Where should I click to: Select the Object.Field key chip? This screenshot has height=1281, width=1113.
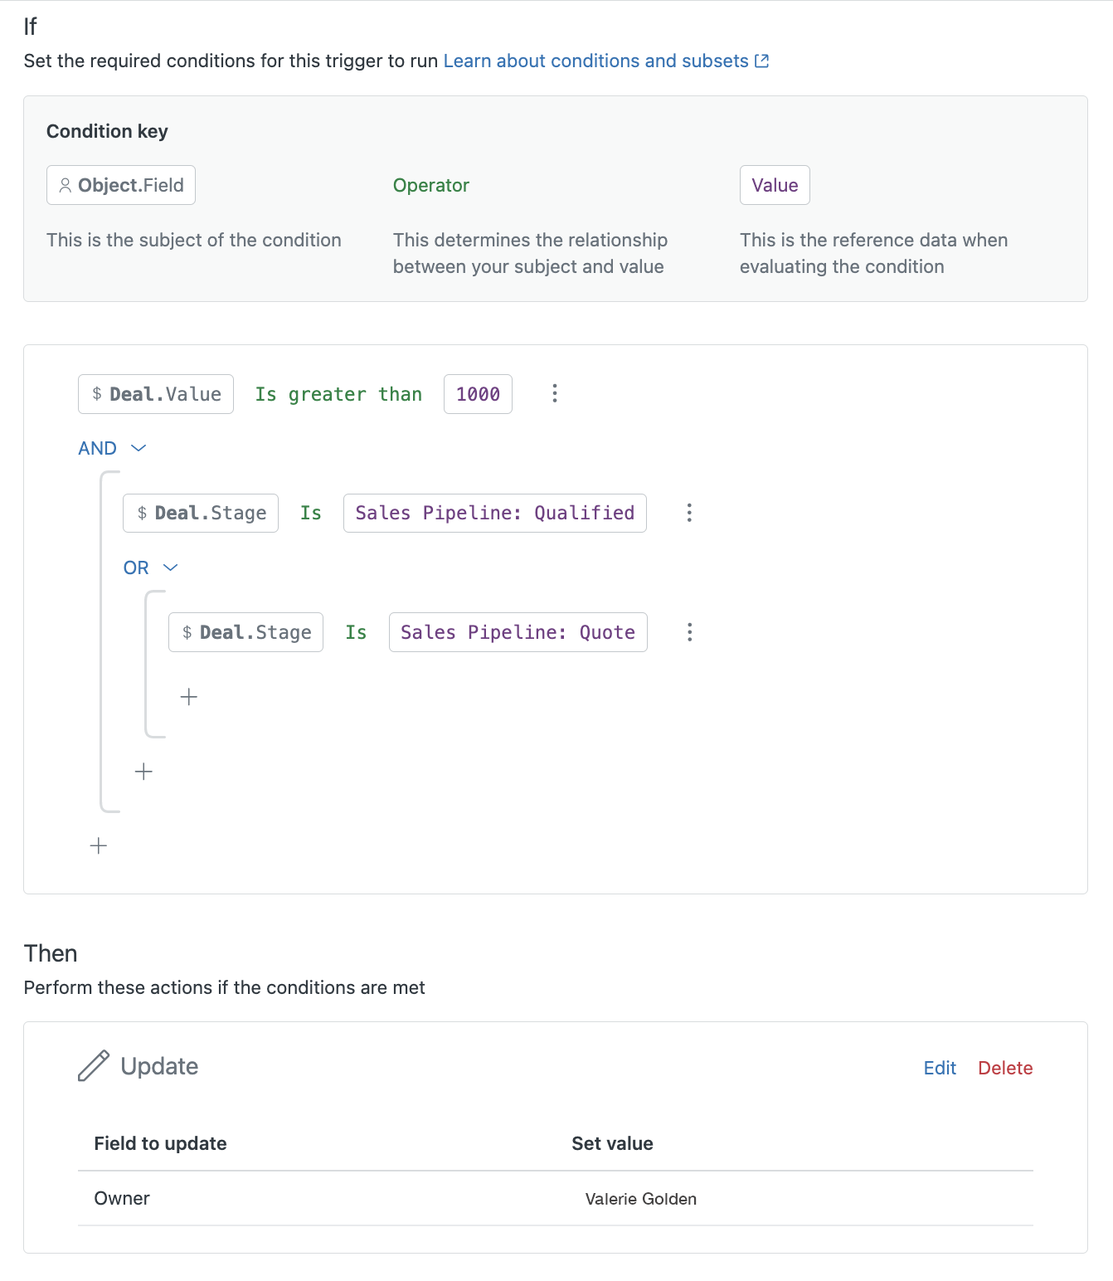(x=121, y=185)
